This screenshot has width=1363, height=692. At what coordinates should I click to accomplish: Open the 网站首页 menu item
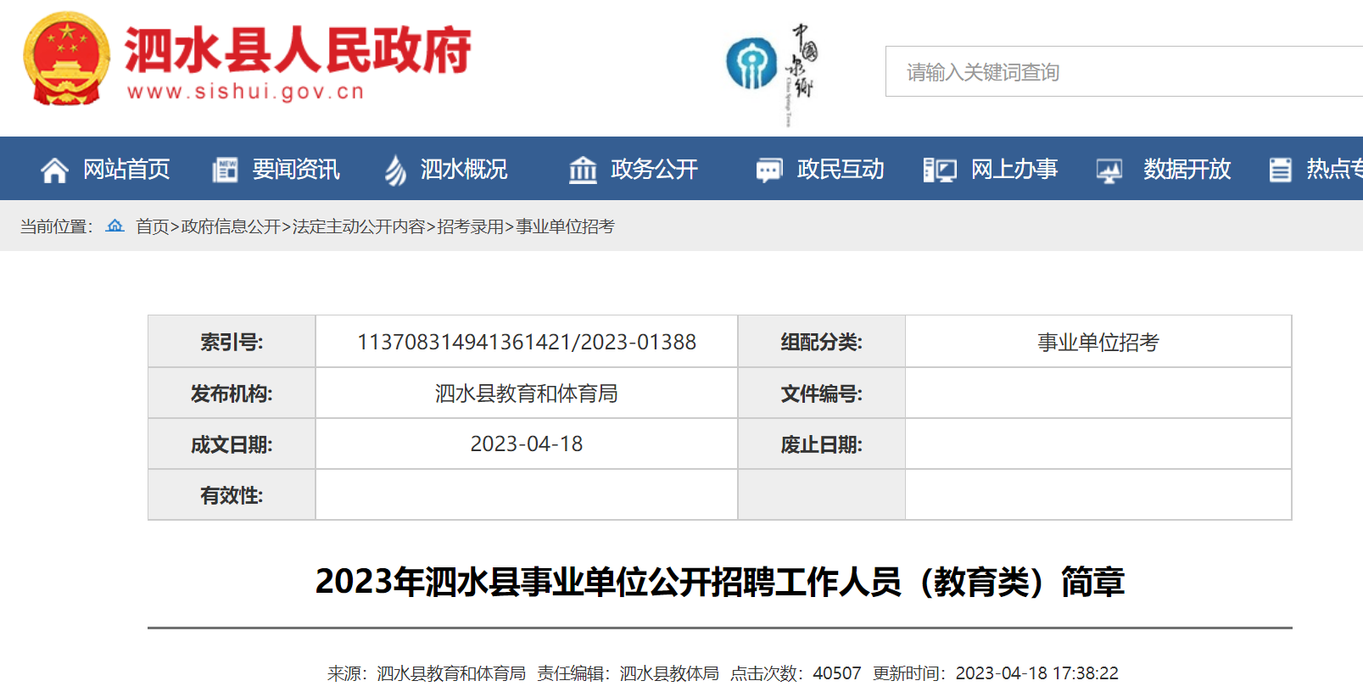click(126, 170)
